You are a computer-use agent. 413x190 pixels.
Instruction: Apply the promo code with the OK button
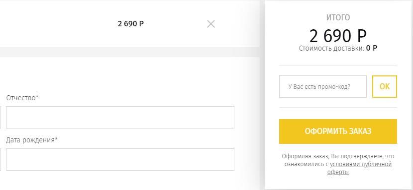[x=385, y=87]
